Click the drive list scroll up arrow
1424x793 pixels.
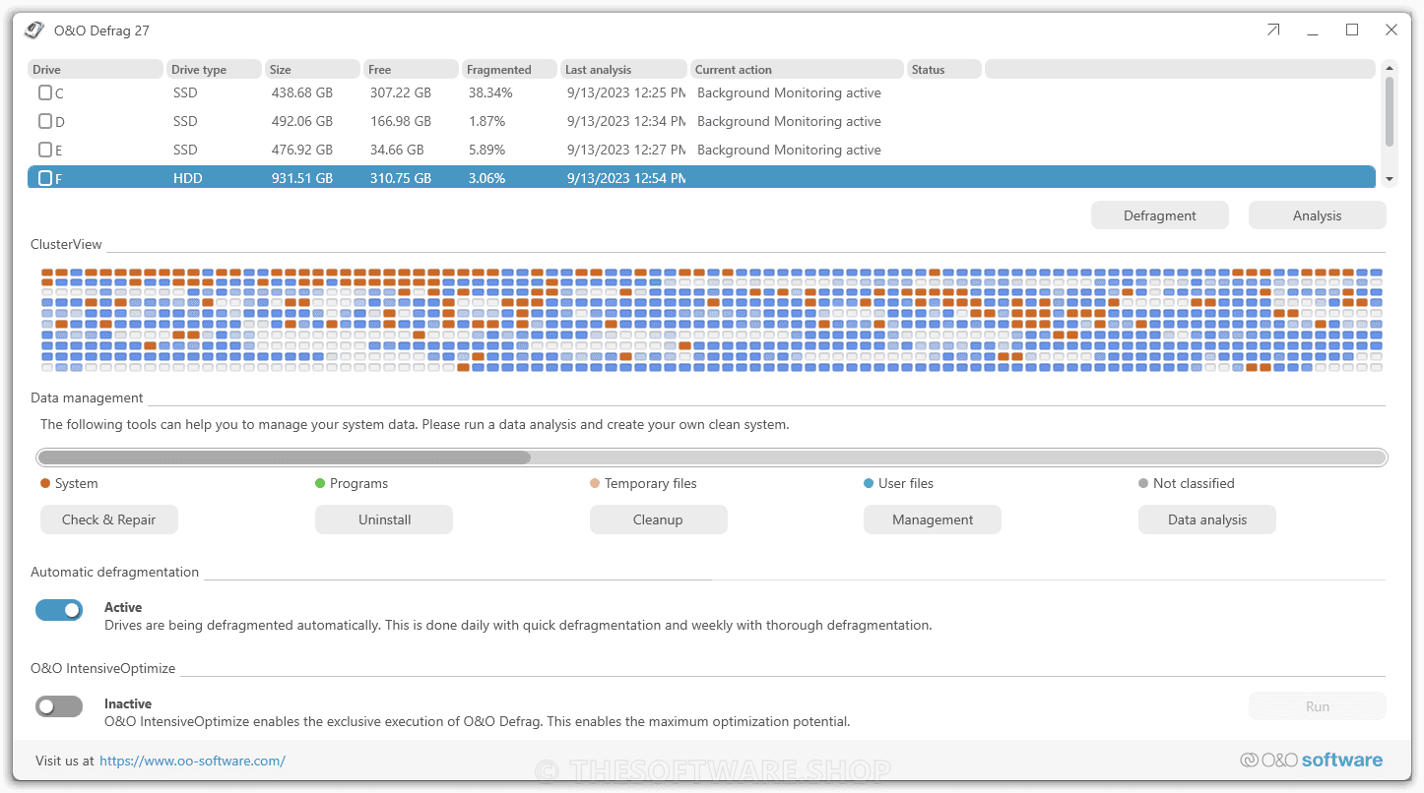coord(1391,68)
